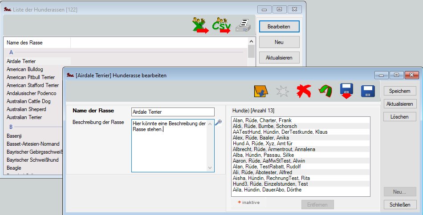The width and height of the screenshot is (423, 215).
Task: Click the plain blue floppy disk icon
Action: tap(368, 92)
